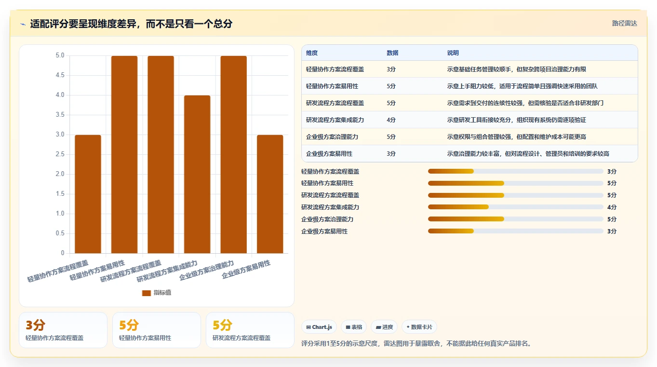Click x-axis label 企业级方案易用性 in chart
Screen dimensions: 657x367
pyautogui.click(x=246, y=270)
